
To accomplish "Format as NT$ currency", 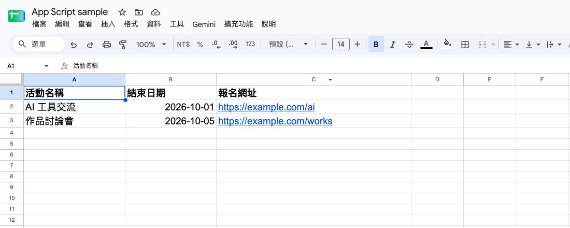I will click(x=183, y=45).
